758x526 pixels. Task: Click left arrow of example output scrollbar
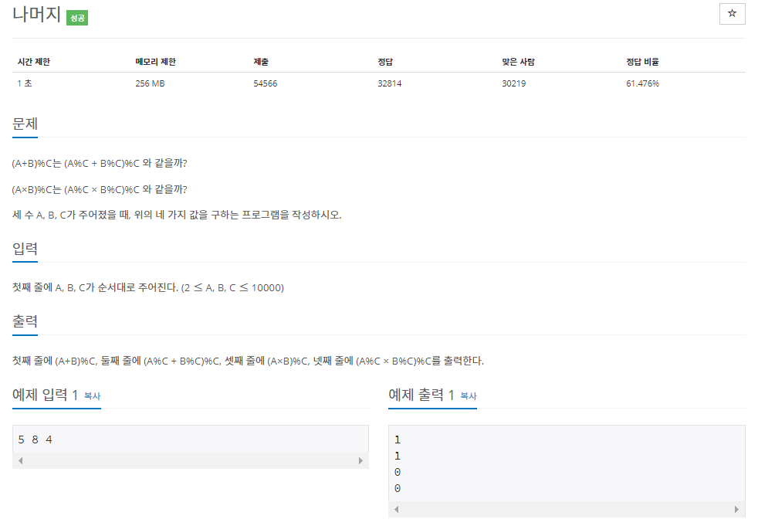(397, 509)
